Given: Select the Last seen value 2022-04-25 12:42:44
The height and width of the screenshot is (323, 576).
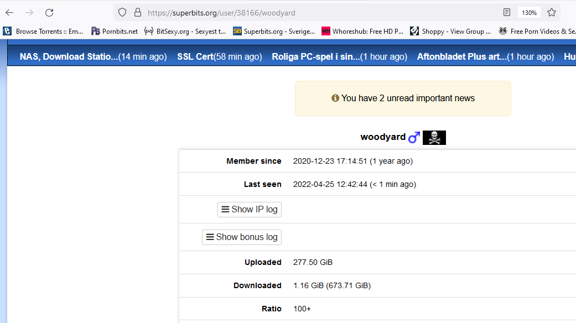Looking at the screenshot, I should click(x=330, y=184).
